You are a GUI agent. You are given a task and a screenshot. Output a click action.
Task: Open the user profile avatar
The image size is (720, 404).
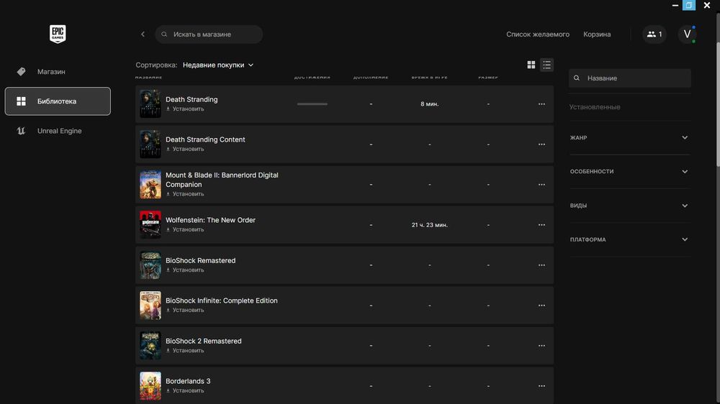(687, 34)
